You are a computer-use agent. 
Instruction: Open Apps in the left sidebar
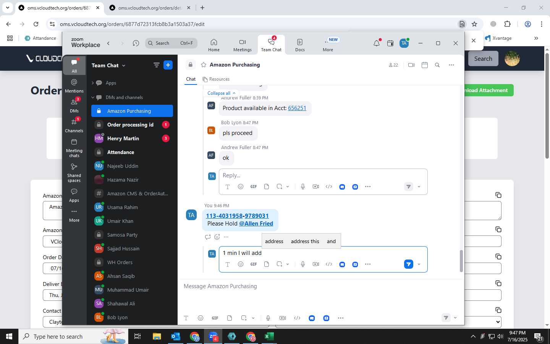coord(74,195)
